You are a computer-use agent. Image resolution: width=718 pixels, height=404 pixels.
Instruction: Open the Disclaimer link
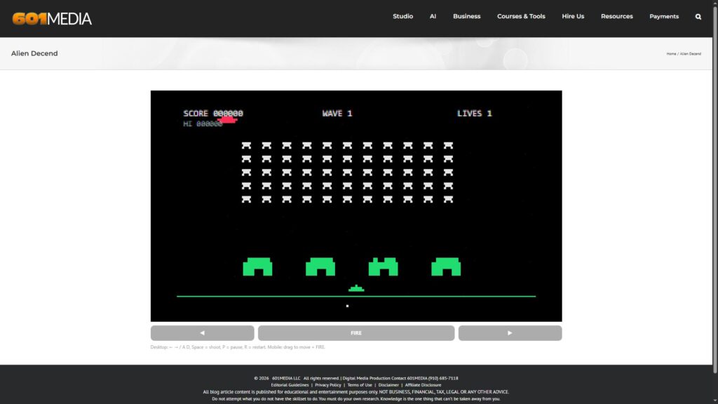click(x=388, y=384)
